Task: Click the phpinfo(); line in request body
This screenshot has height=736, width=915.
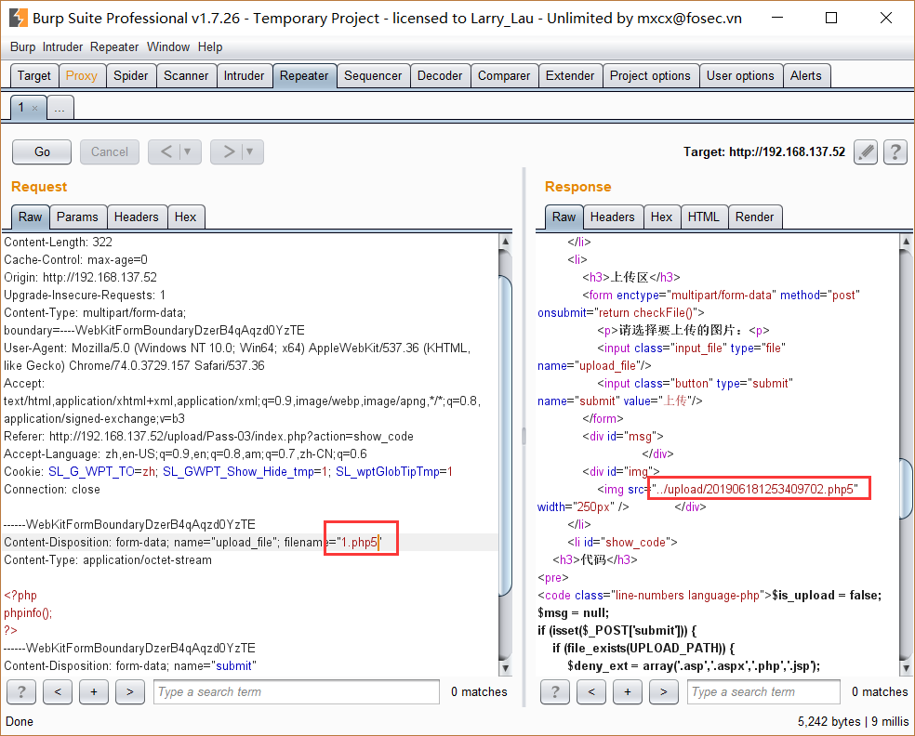Action: (28, 613)
